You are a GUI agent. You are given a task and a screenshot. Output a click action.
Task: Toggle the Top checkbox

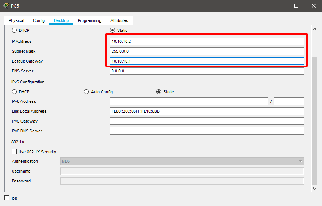(7, 198)
